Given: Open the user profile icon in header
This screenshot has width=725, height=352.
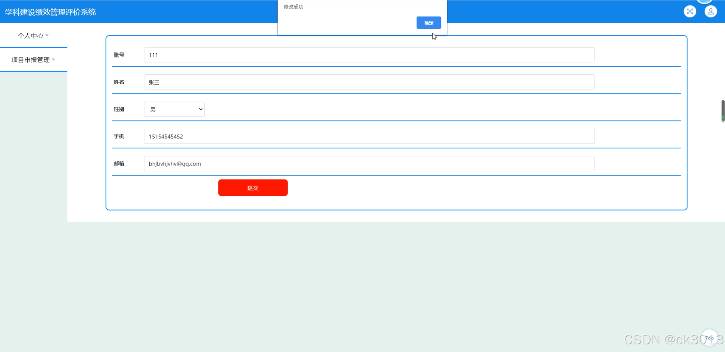Looking at the screenshot, I should (x=711, y=12).
